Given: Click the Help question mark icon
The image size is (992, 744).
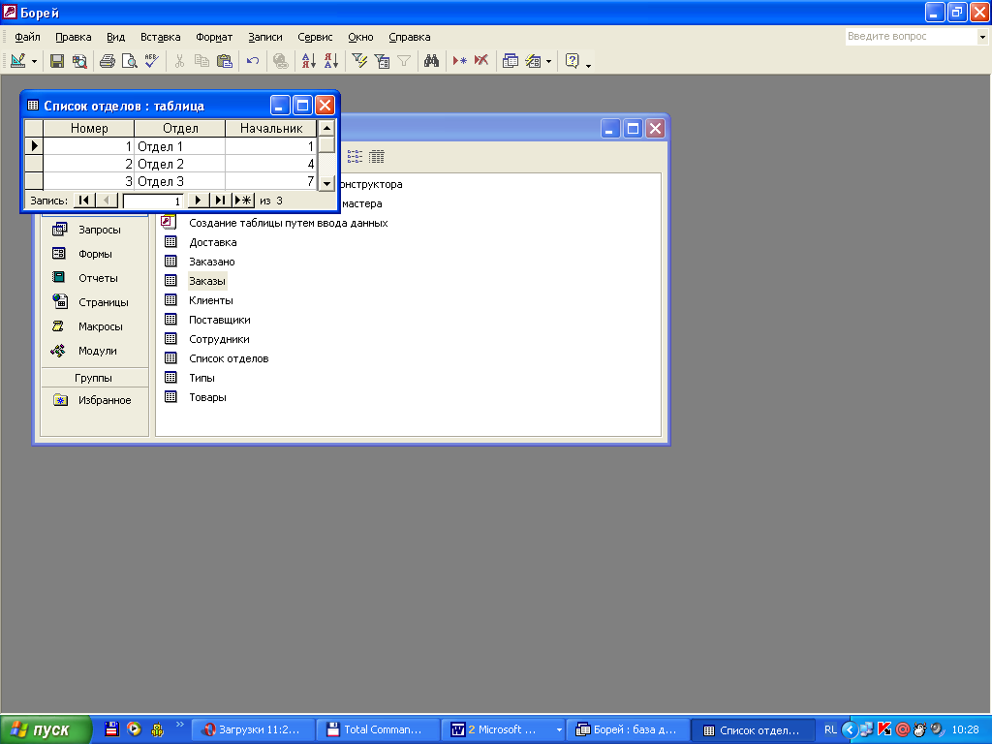Looking at the screenshot, I should point(572,61).
